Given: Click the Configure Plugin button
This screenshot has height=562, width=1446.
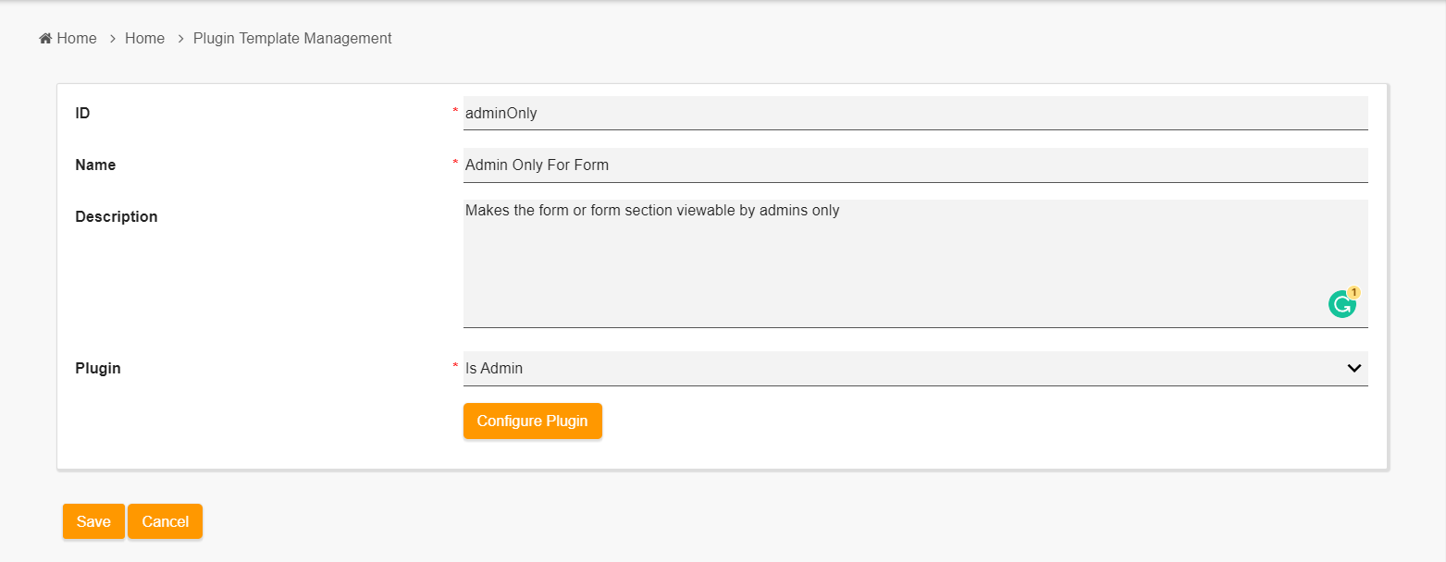Looking at the screenshot, I should coord(532,421).
